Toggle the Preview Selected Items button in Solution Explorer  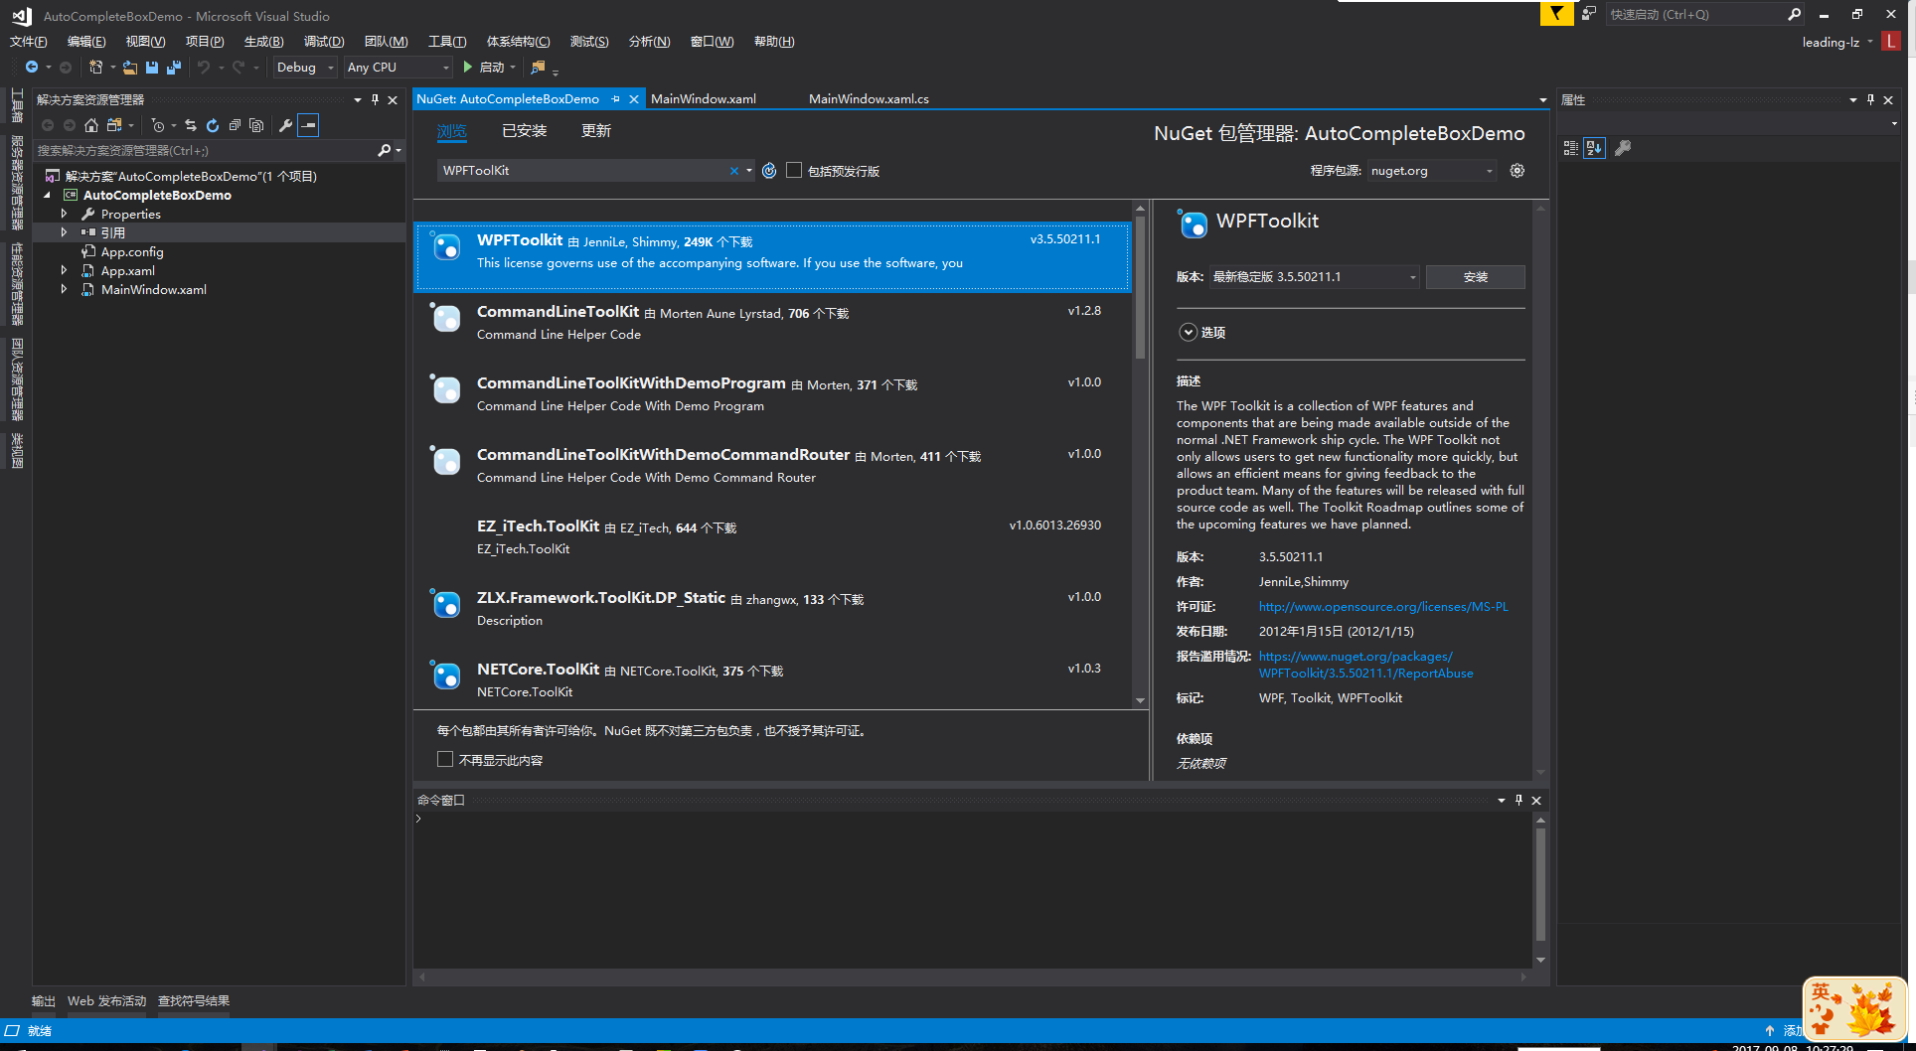point(308,125)
